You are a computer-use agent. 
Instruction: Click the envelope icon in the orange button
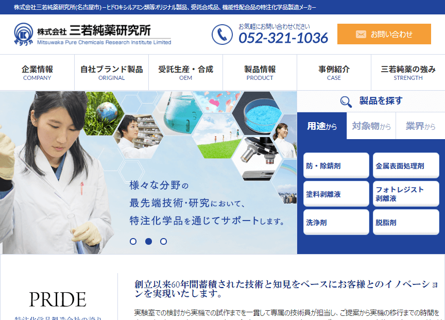click(361, 35)
